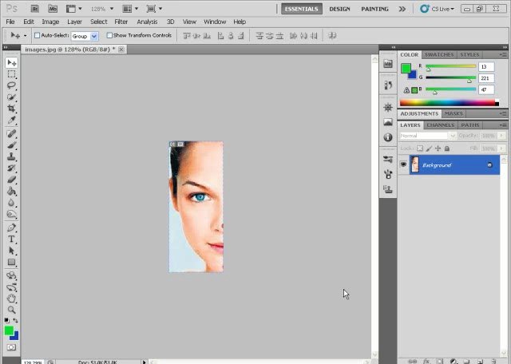Screen dimensions: 511x364
Task: Toggle lock image pixels brush icon
Action: (x=429, y=148)
